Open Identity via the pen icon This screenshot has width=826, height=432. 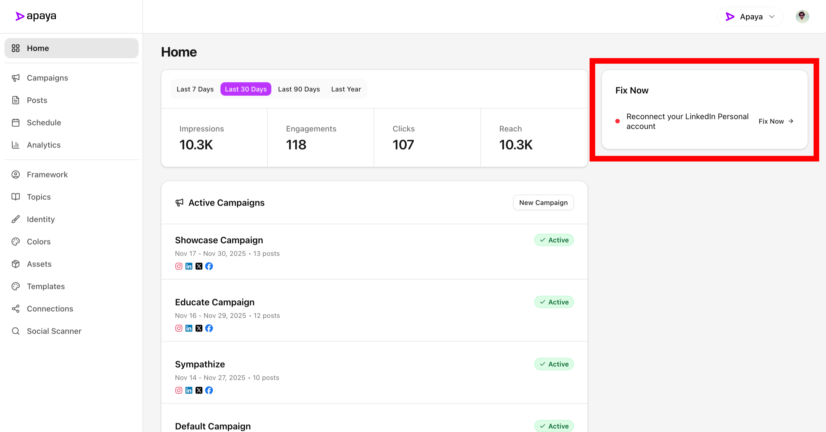(x=16, y=219)
